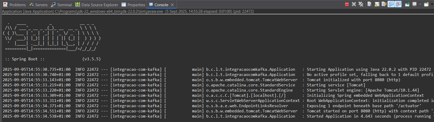434x122 pixels.
Task: Clear the console output
Action: [x=370, y=4]
